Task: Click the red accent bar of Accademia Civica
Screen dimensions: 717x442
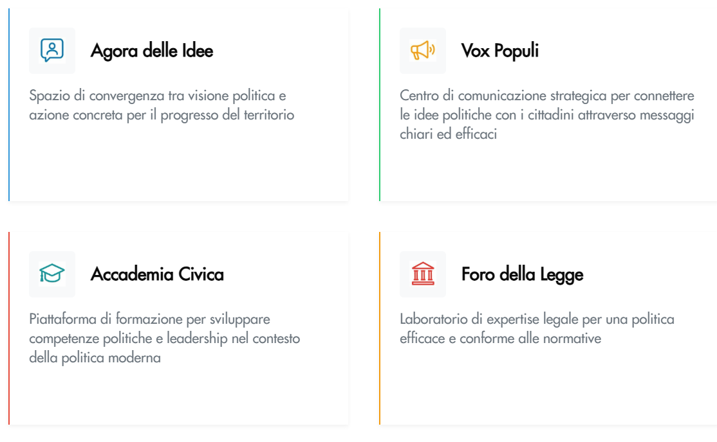Action: point(8,328)
